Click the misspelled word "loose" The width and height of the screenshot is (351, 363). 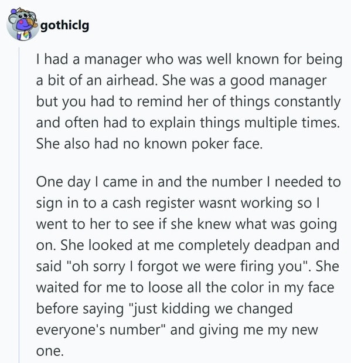[165, 288]
